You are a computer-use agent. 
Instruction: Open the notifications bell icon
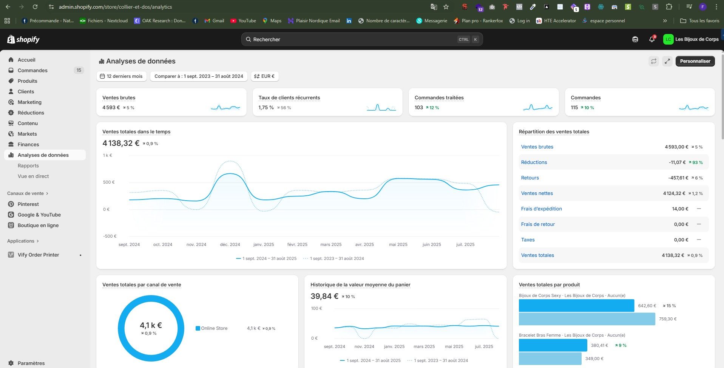(652, 39)
